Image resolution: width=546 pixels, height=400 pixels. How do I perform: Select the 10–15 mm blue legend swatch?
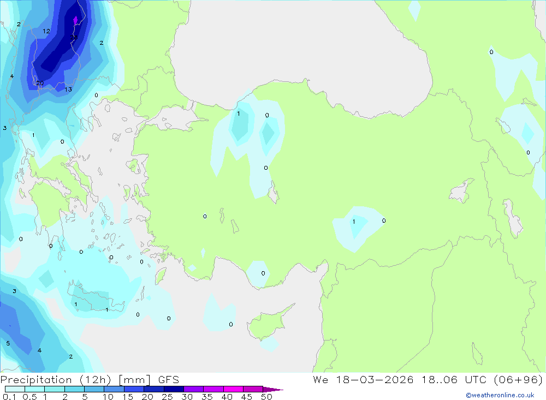pos(114,389)
